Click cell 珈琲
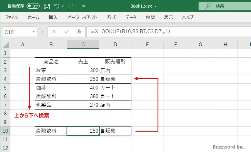Image resolution: width=251 pixels, height=152 pixels. pos(51,87)
